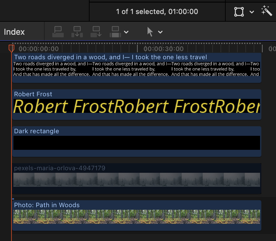Open the magic wand enhancements menu
276x241 pixels.
[266, 11]
